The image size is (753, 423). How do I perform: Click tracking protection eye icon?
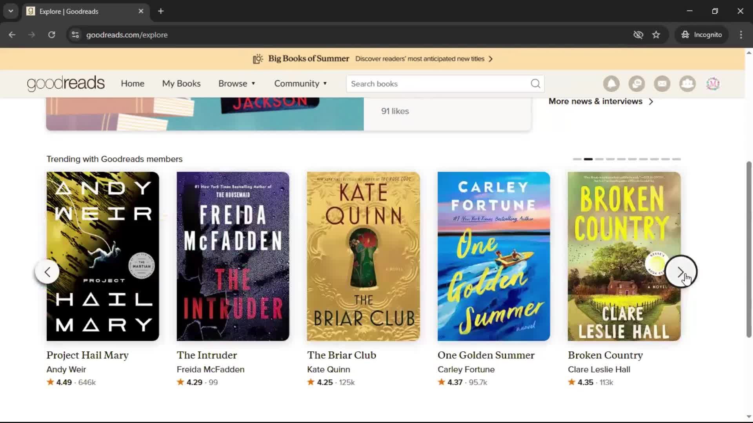(638, 35)
